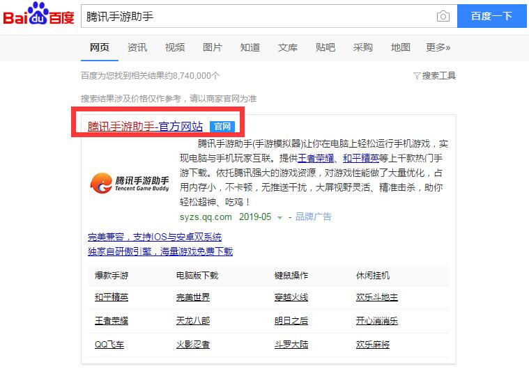Click the 电脑版下载 column header
Image resolution: width=529 pixels, height=369 pixels.
click(x=197, y=276)
